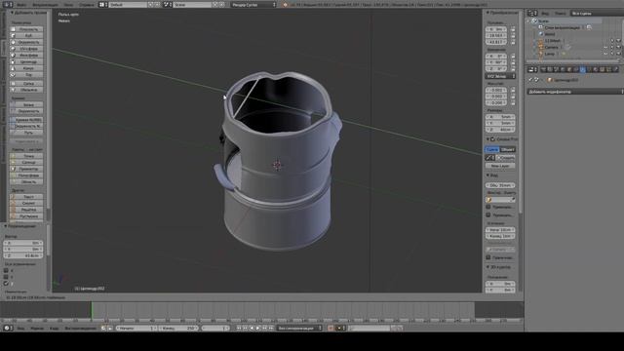This screenshot has width=624, height=351.
Task: Open the Рендер Cycles engine dropdown
Action: [253, 5]
